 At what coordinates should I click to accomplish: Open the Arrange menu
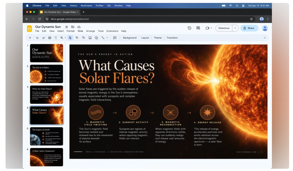pos(91,31)
